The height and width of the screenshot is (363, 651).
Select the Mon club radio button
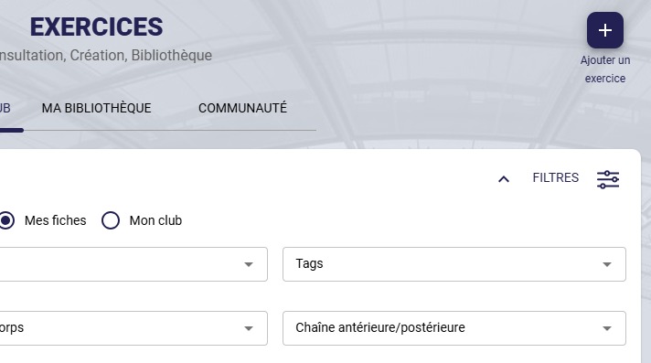111,220
